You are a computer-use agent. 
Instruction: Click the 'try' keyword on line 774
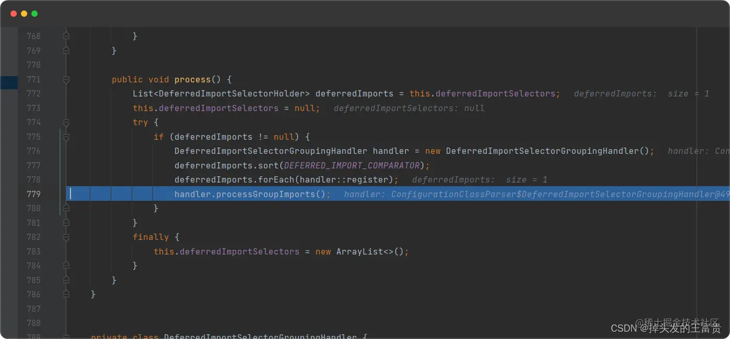(x=140, y=123)
